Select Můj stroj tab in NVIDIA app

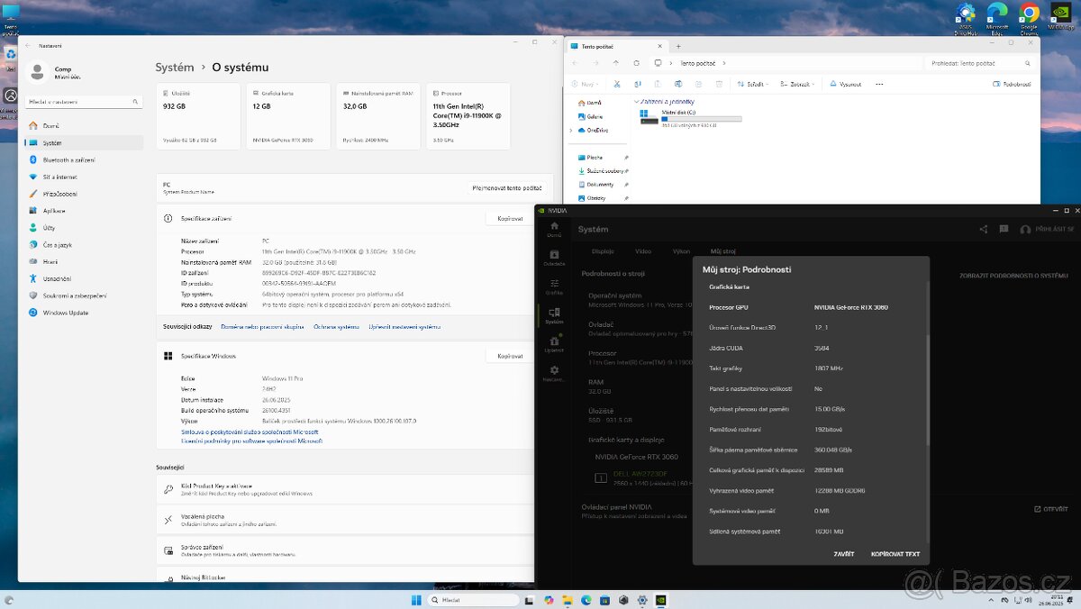coord(723,251)
